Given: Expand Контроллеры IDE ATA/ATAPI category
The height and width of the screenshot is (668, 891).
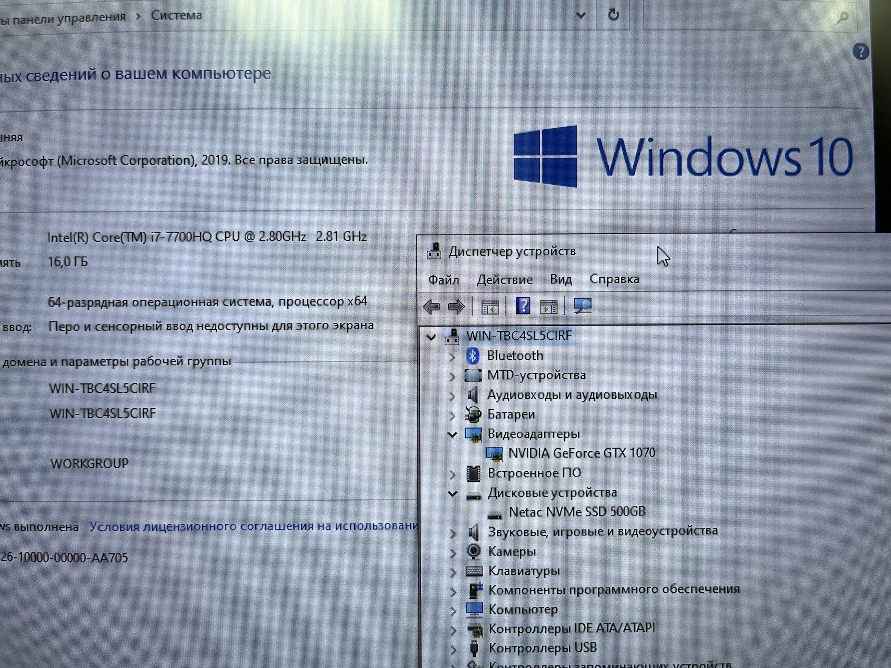Looking at the screenshot, I should (x=454, y=630).
